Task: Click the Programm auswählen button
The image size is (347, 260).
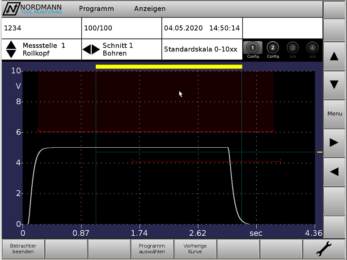Action: point(152,248)
